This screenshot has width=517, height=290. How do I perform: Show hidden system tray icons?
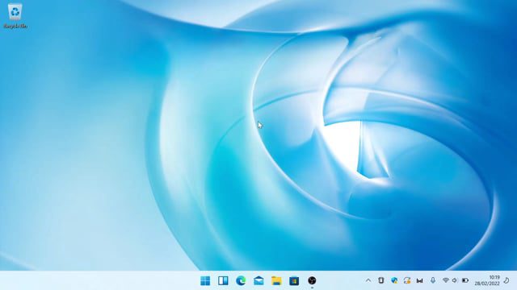coord(368,280)
